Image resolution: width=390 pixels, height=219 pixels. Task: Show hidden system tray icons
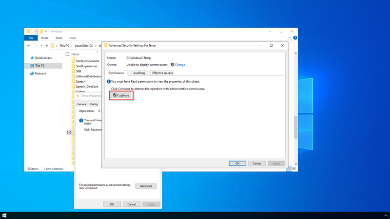click(386, 215)
